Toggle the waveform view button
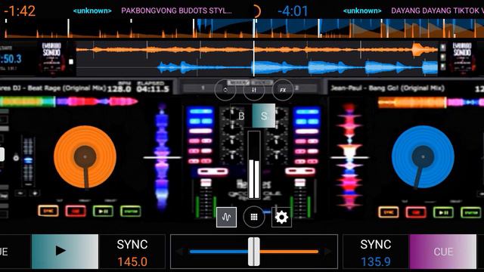This screenshot has width=484, height=272. (x=227, y=217)
